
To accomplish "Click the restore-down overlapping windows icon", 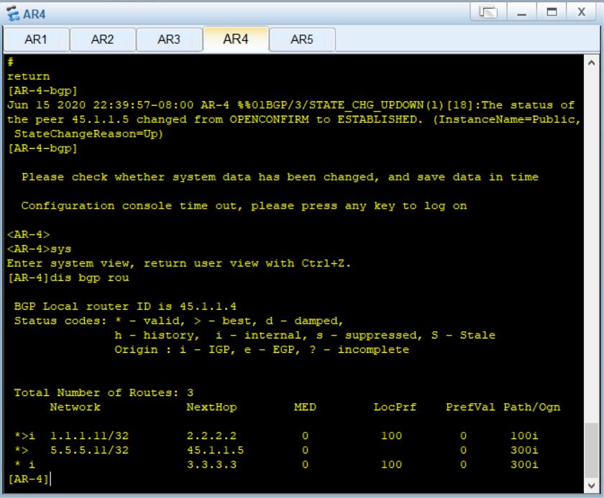I will point(488,12).
